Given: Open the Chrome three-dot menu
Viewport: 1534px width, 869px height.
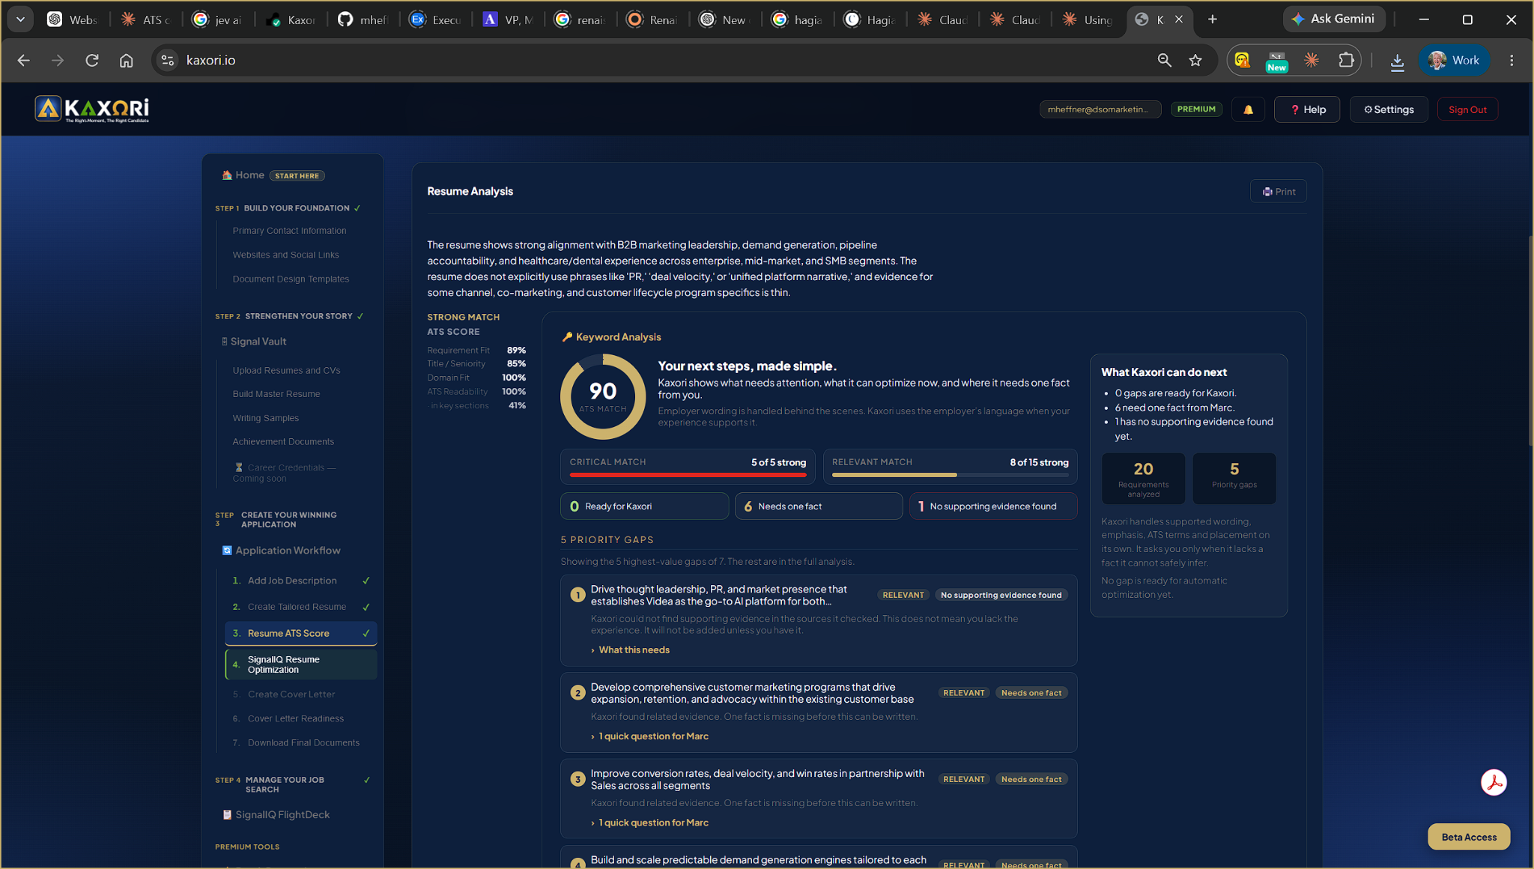Looking at the screenshot, I should coord(1512,61).
